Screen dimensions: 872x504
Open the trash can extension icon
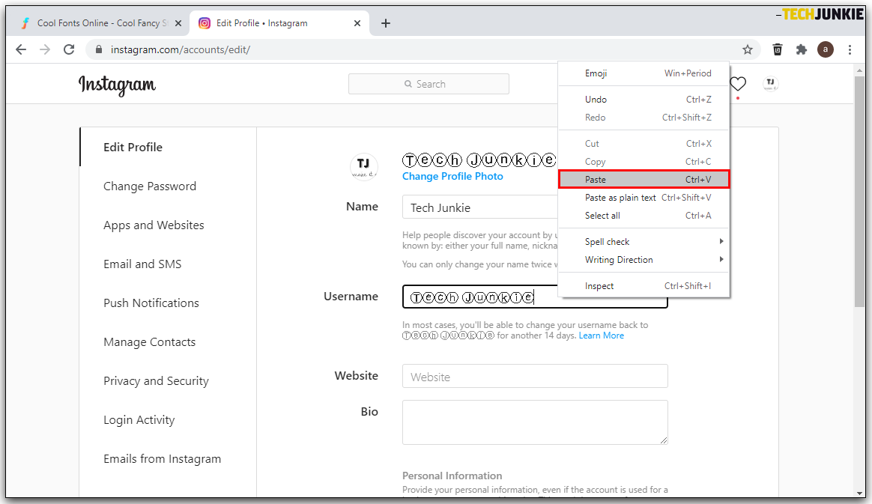click(778, 49)
